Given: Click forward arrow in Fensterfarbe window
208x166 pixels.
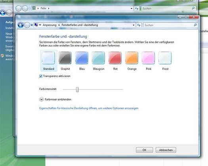Looking at the screenshot, I should [x=27, y=25].
